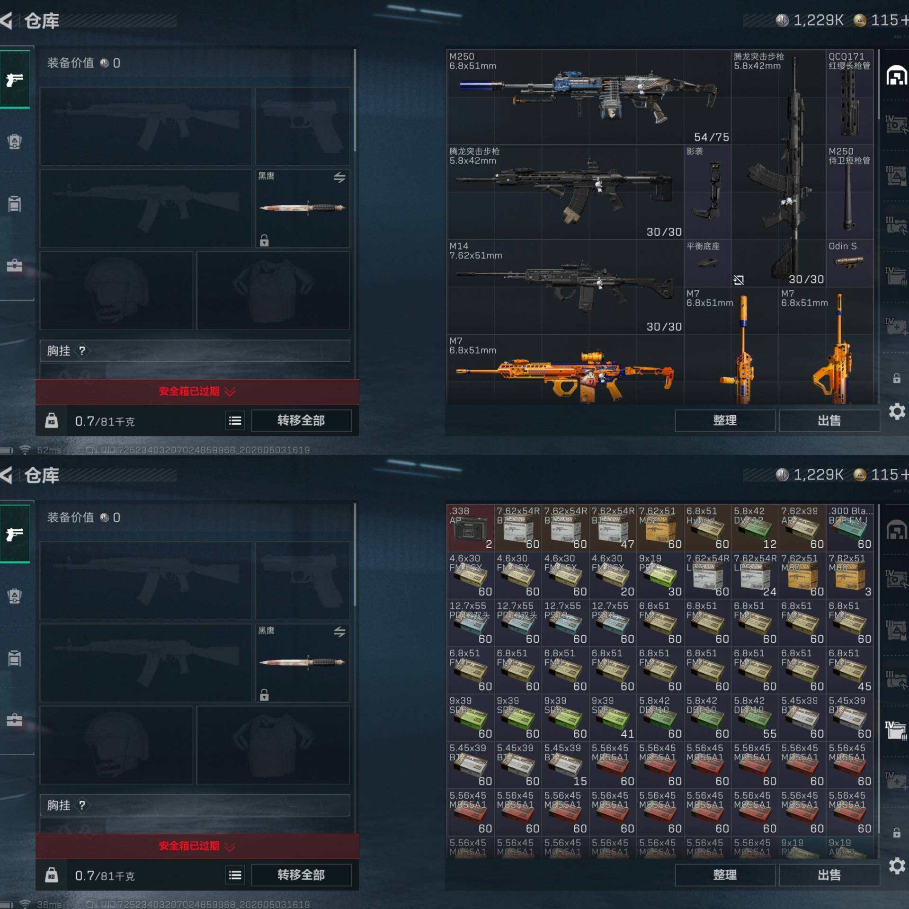Select the .338 AP ammo box
This screenshot has height=909, width=909.
470,527
